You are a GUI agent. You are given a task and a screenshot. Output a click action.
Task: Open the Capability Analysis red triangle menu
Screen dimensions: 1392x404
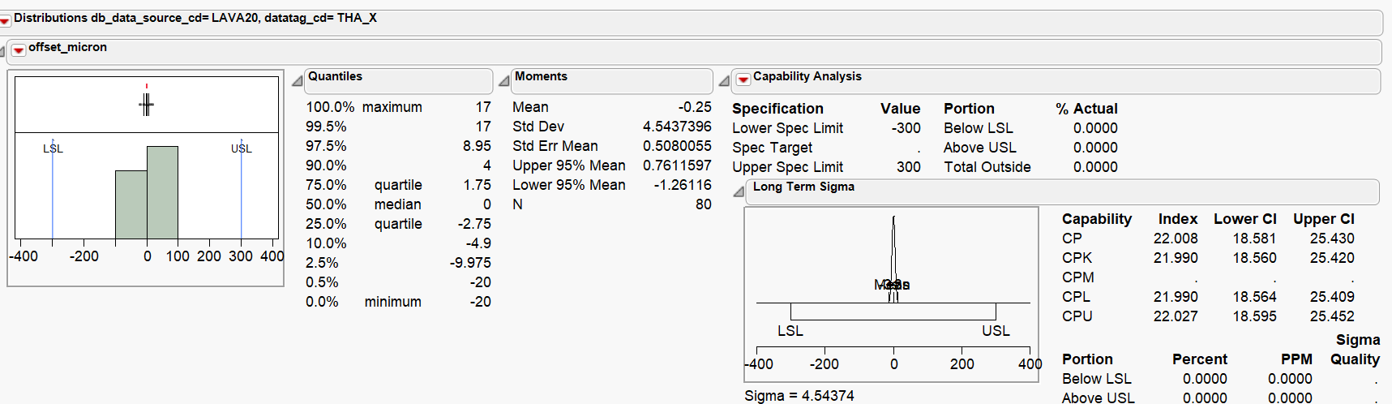(743, 80)
